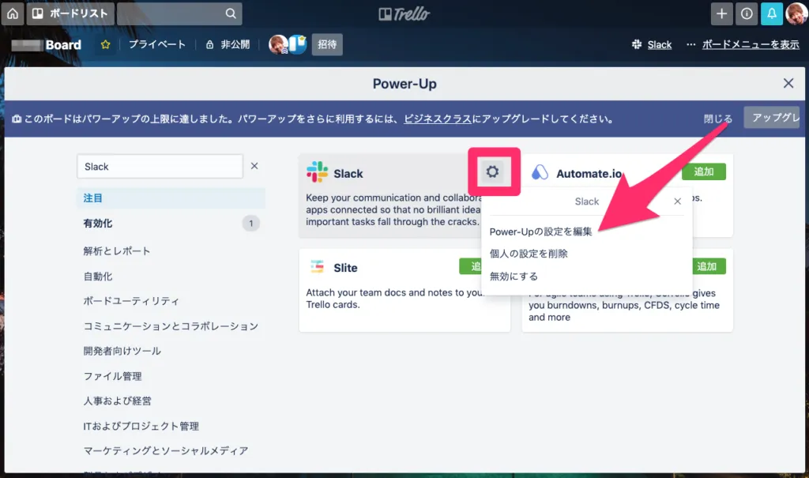Open the user profile avatar
This screenshot has height=478, width=809.
796,14
